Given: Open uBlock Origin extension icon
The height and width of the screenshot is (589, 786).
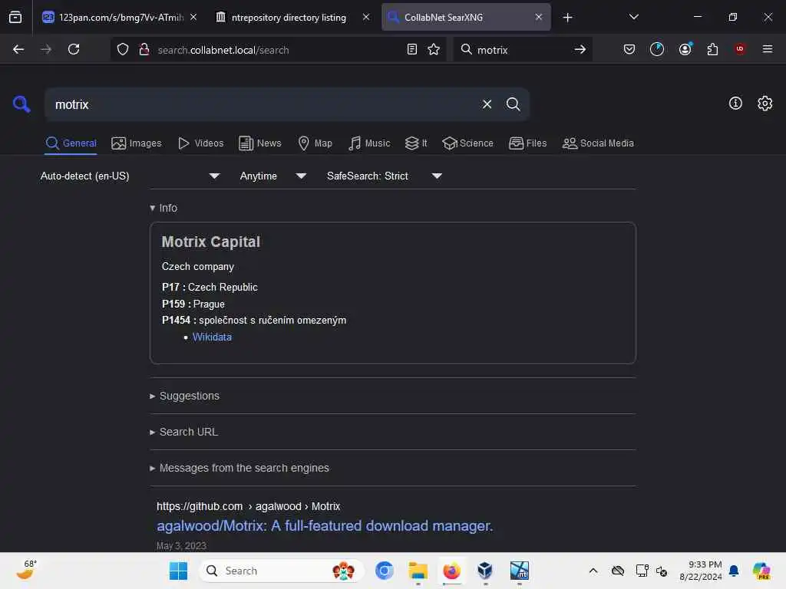Looking at the screenshot, I should click(739, 48).
